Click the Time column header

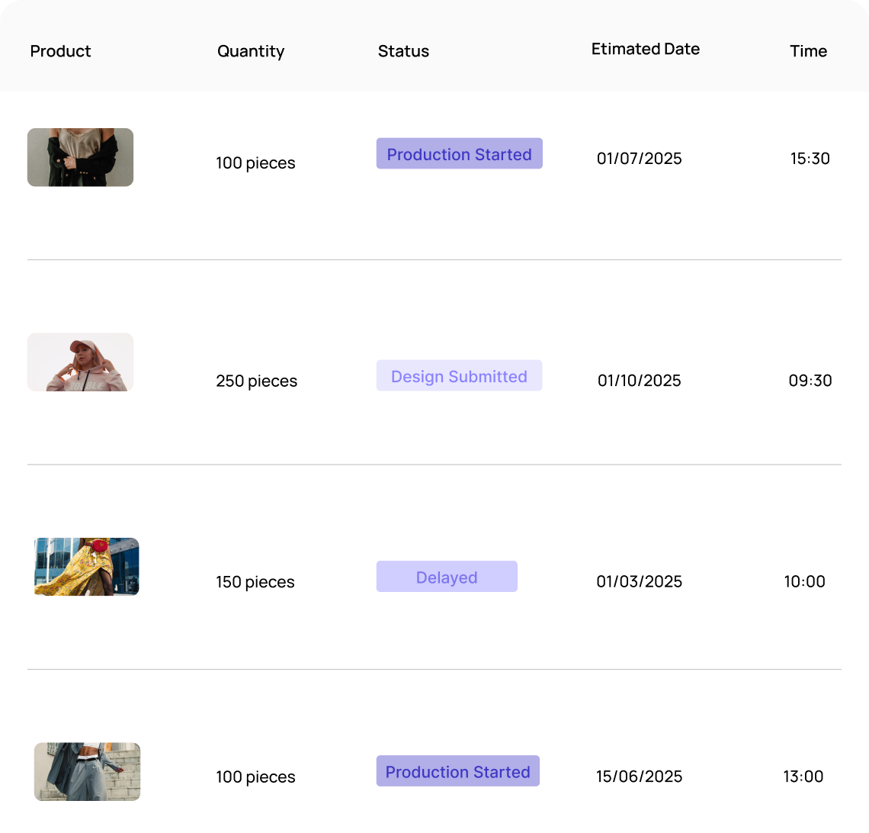pos(808,51)
